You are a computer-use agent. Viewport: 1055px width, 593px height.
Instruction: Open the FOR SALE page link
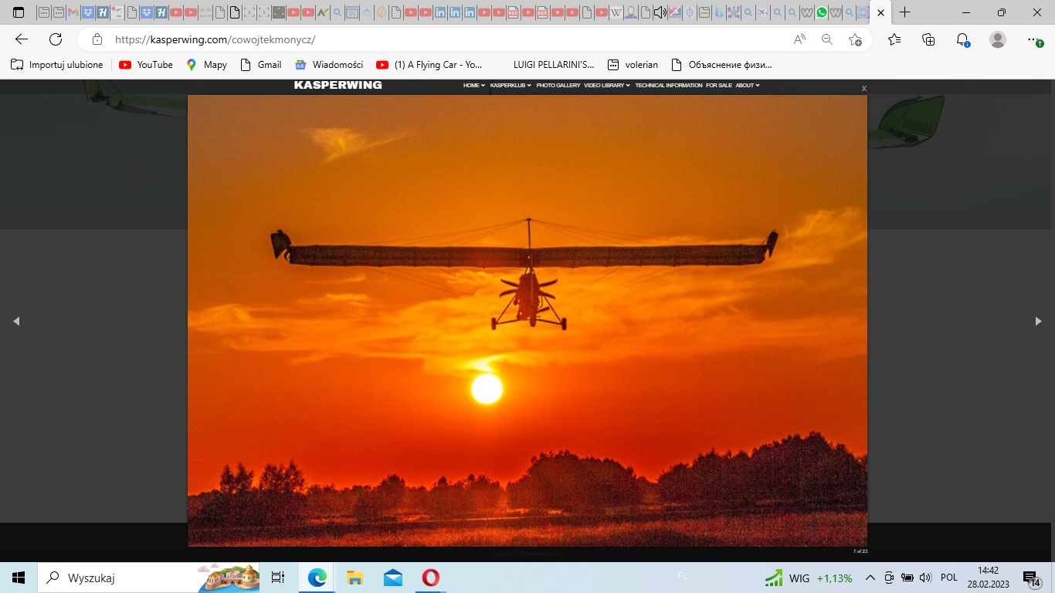tap(718, 86)
